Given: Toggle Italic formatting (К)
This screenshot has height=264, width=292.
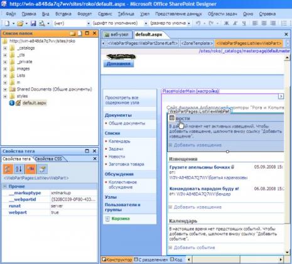Looking at the screenshot, I should tap(235, 23).
